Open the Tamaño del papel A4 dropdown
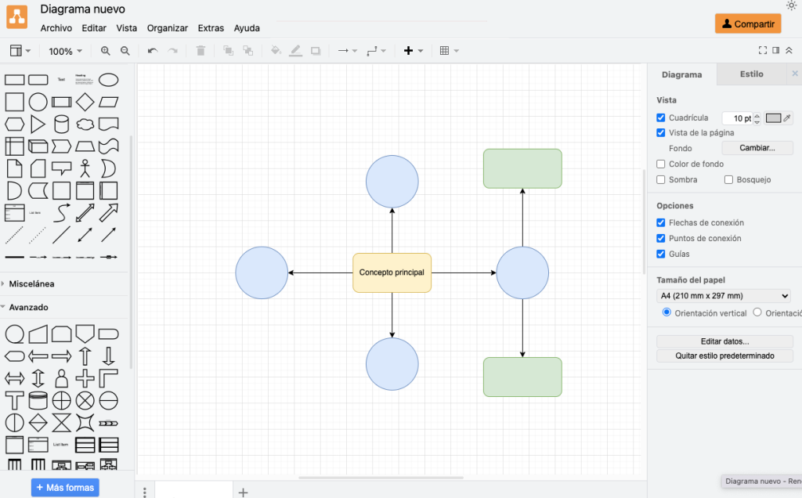The height and width of the screenshot is (498, 802). pyautogui.click(x=722, y=295)
